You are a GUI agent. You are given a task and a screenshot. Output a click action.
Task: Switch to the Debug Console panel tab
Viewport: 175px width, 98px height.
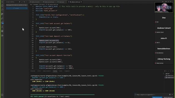(x=47, y=71)
